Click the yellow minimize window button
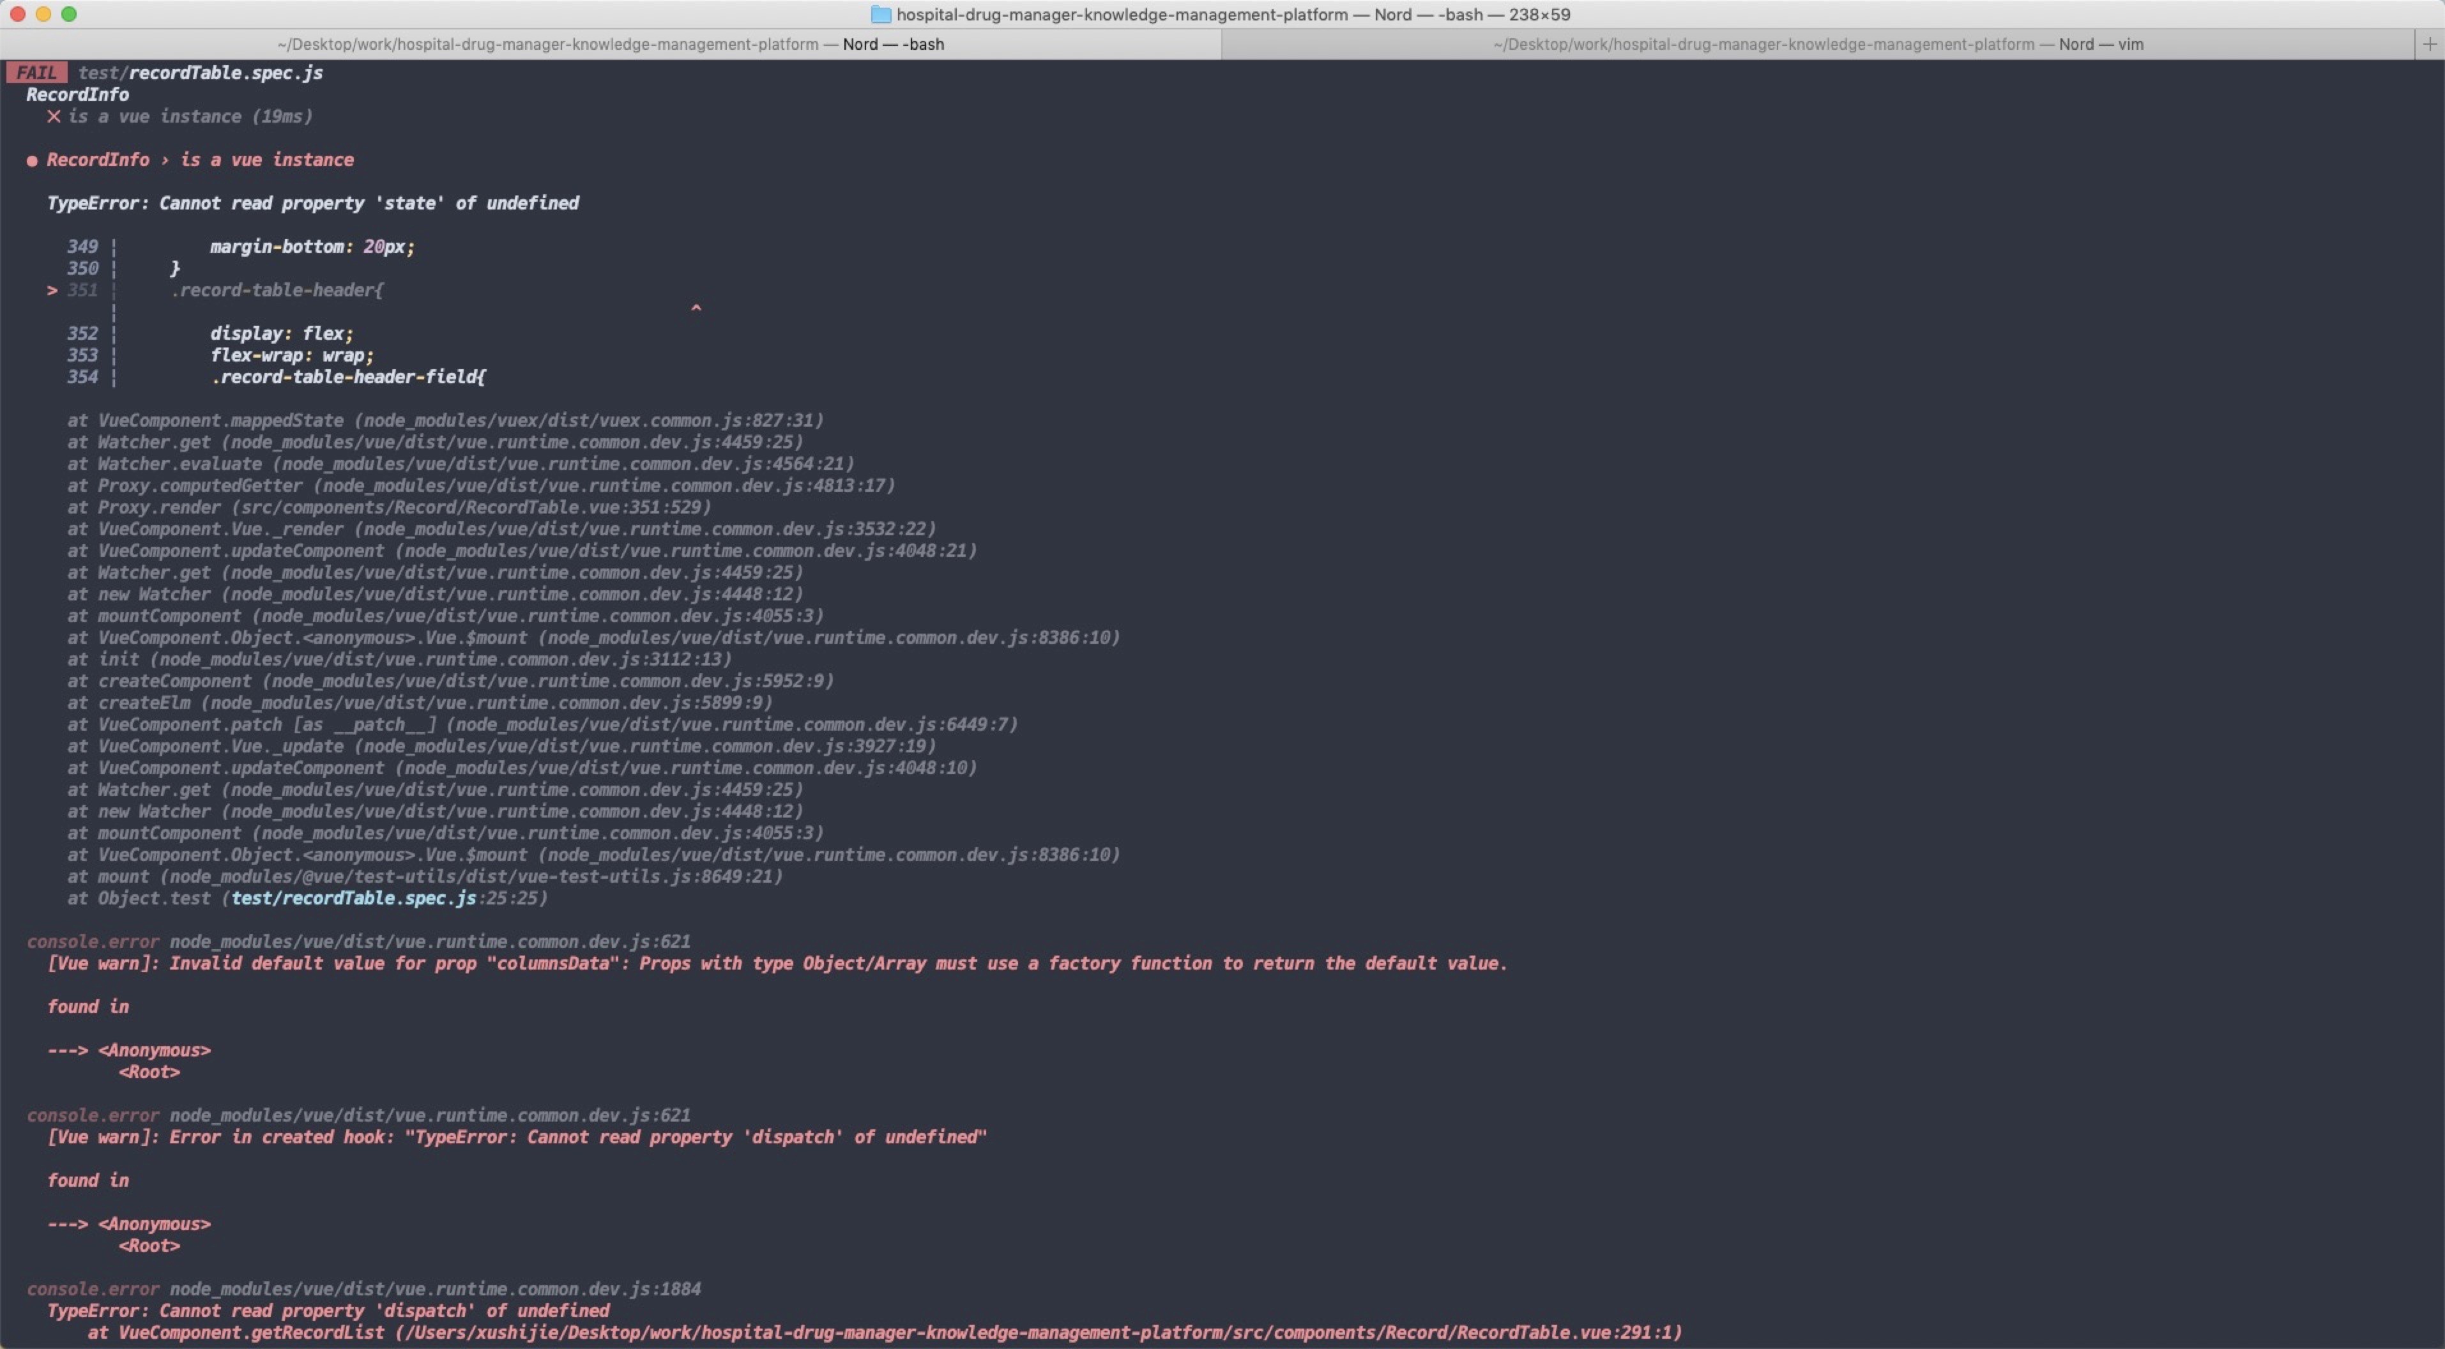Image resolution: width=2445 pixels, height=1349 pixels. point(43,14)
